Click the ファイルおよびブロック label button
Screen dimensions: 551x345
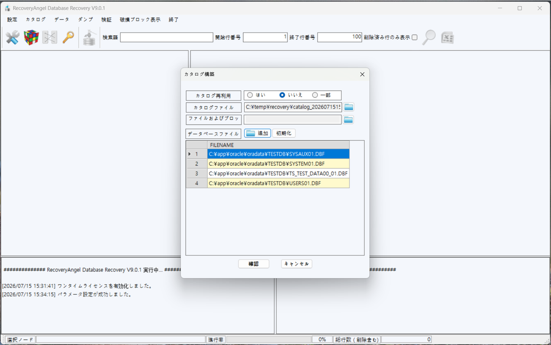coord(213,119)
